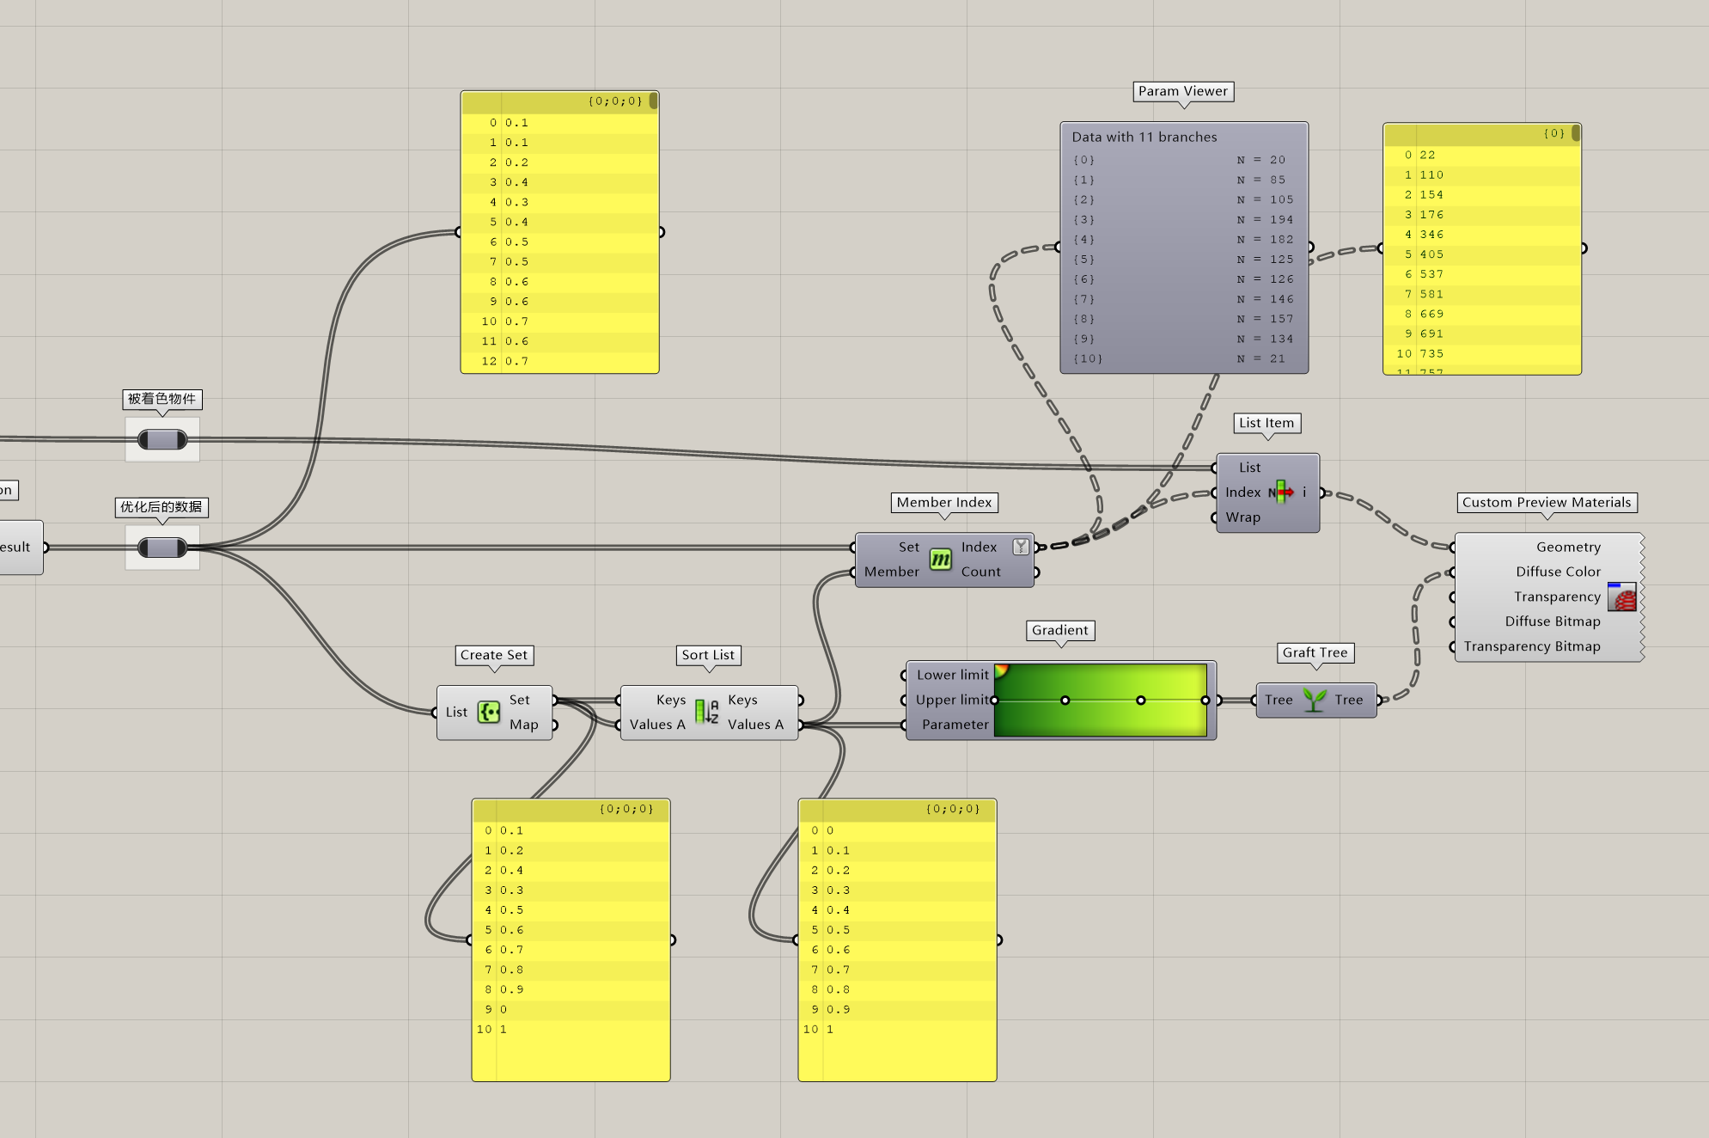1709x1138 pixels.
Task: Click the Index input on List Item
Action: (1242, 493)
